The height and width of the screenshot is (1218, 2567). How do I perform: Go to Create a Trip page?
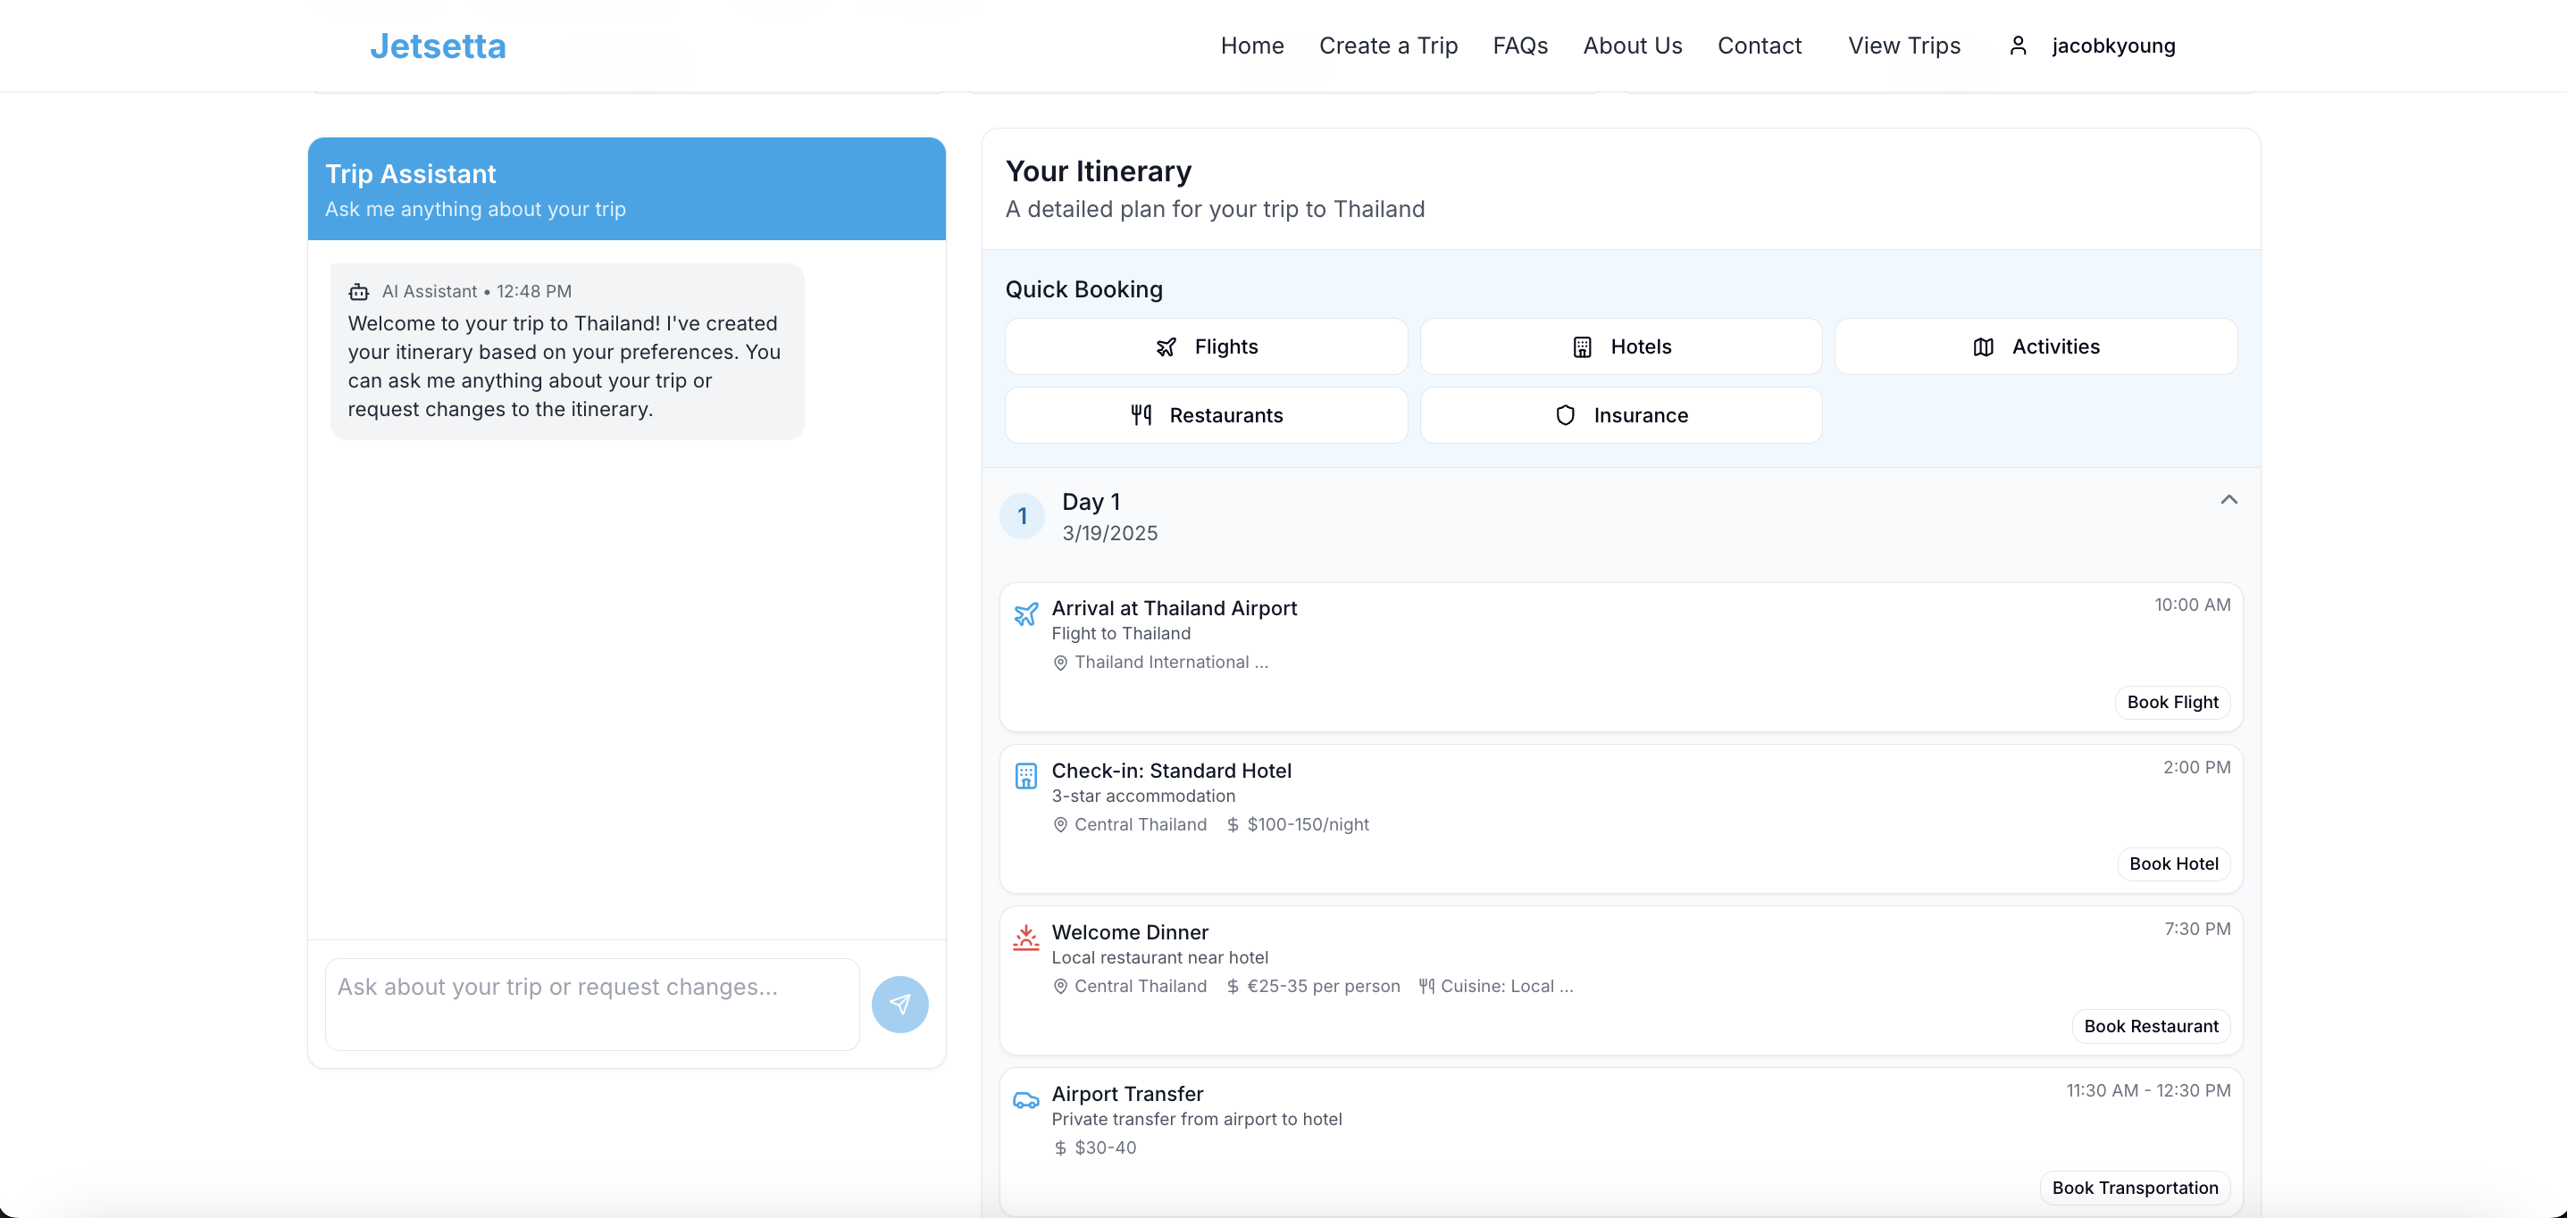point(1387,46)
